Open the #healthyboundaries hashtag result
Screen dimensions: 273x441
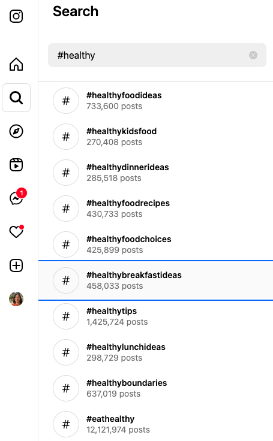point(155,388)
